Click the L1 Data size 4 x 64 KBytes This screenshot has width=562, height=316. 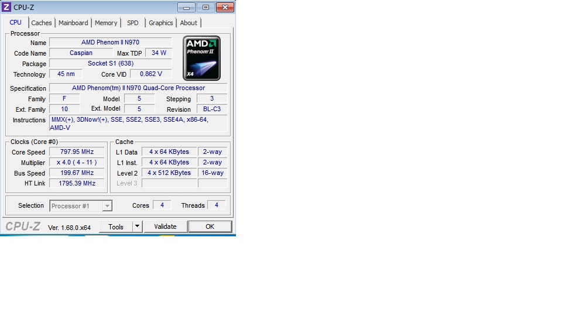(x=169, y=152)
